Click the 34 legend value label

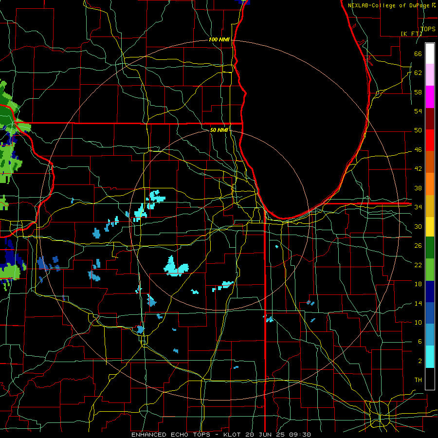pyautogui.click(x=418, y=207)
